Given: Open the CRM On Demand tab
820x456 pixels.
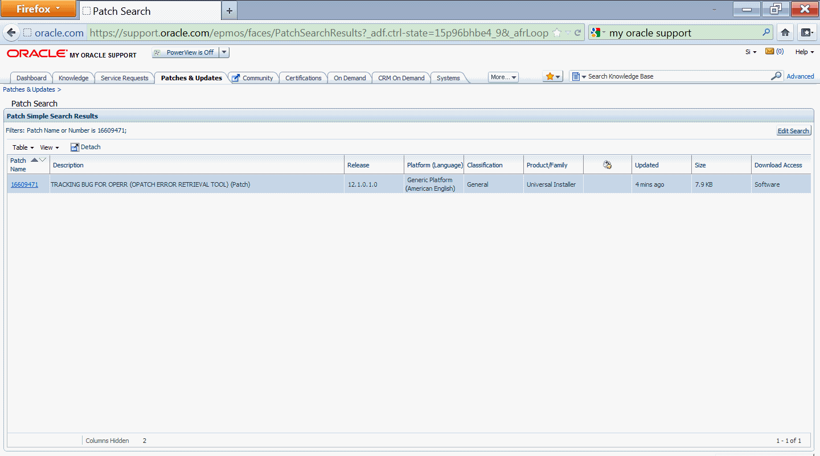Looking at the screenshot, I should coord(401,78).
